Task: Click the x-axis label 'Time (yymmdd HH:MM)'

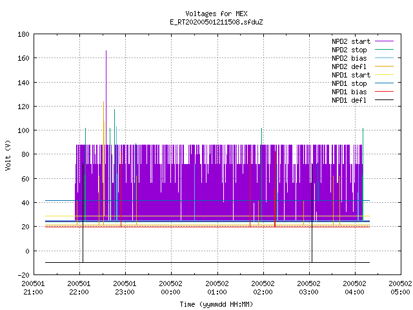Action: (216, 304)
